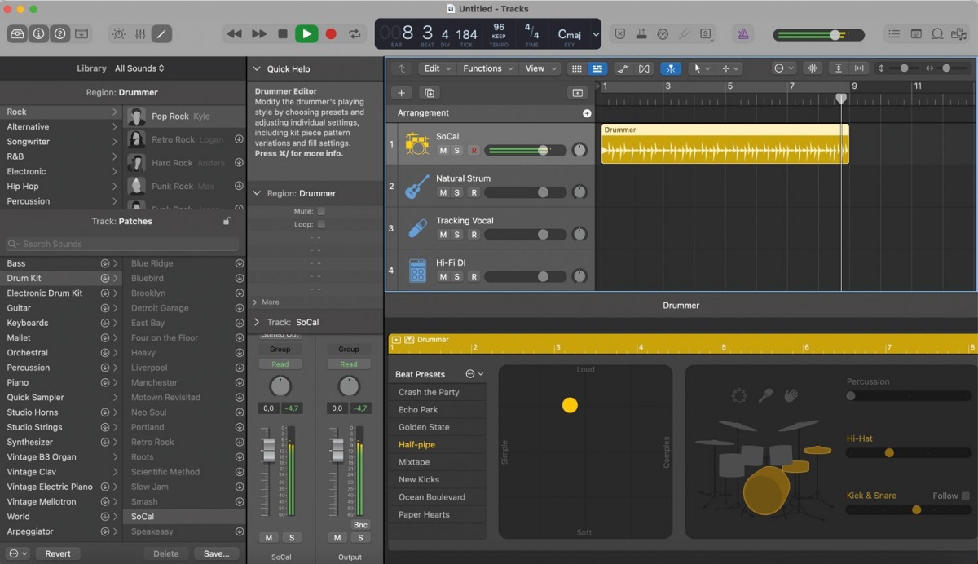Open the Inspector info icon
This screenshot has width=978, height=564.
coord(38,34)
